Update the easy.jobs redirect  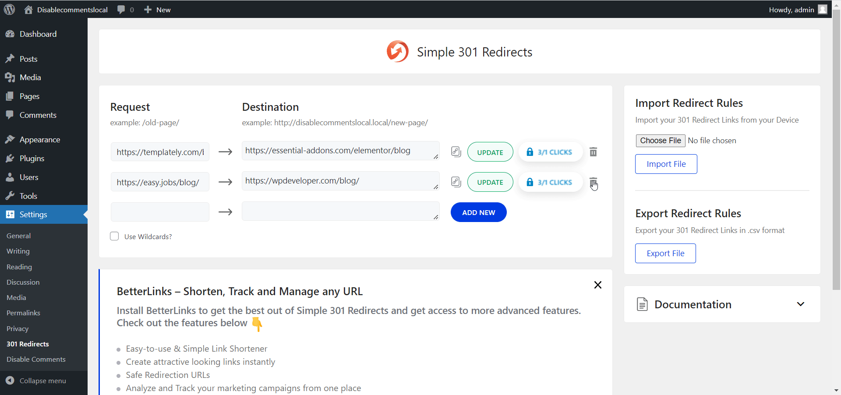490,182
